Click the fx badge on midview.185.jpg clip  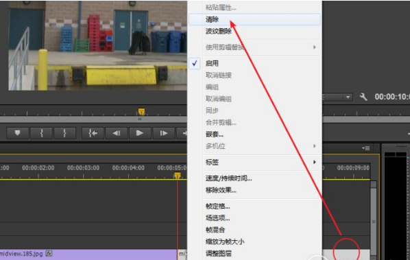[49, 253]
